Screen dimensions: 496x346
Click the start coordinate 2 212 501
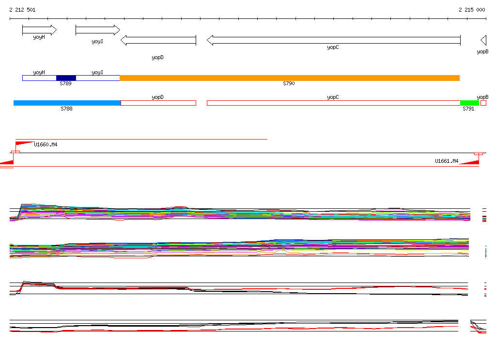pos(22,10)
